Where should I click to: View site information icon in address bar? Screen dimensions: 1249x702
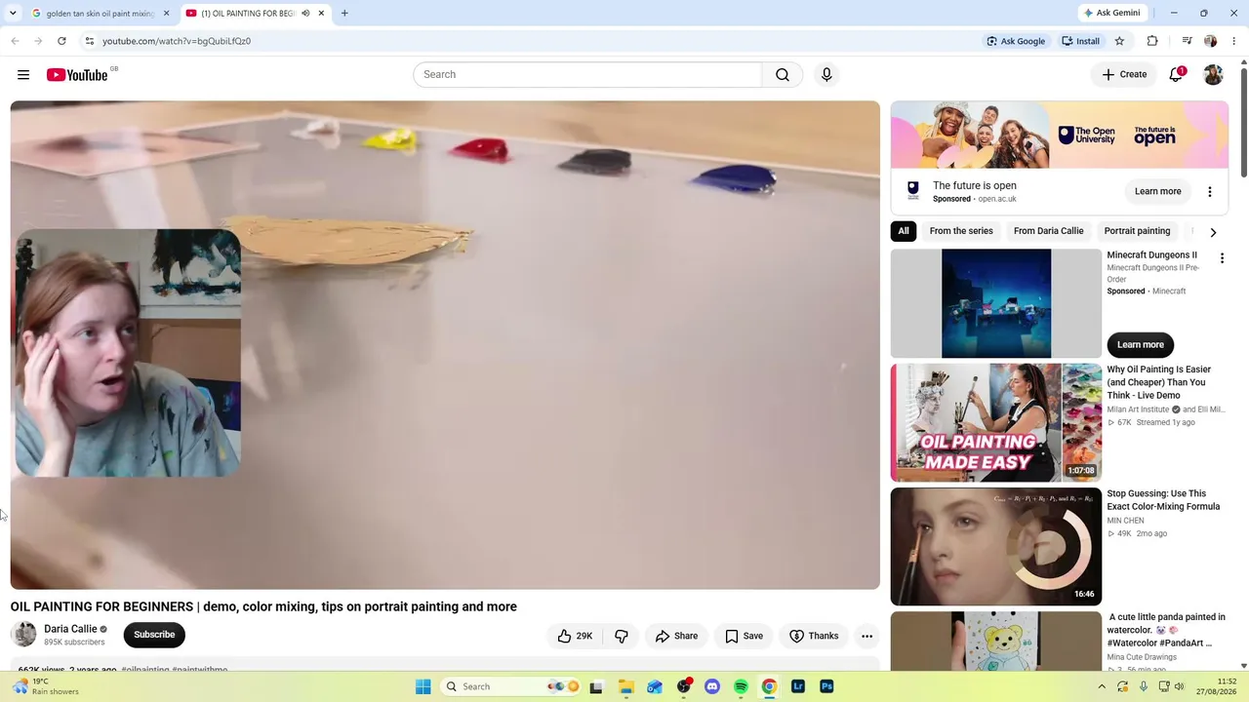(89, 41)
